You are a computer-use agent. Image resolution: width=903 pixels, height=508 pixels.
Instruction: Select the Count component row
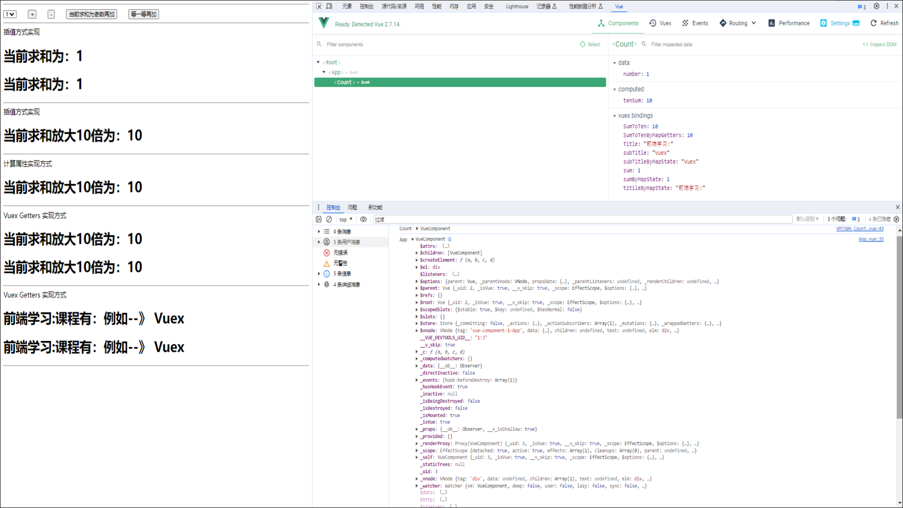point(460,82)
